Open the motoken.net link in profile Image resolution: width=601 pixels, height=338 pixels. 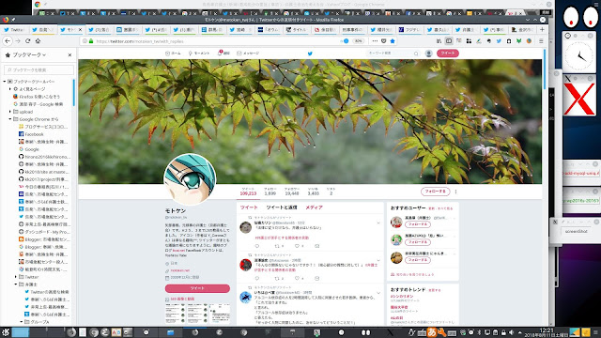click(x=179, y=270)
